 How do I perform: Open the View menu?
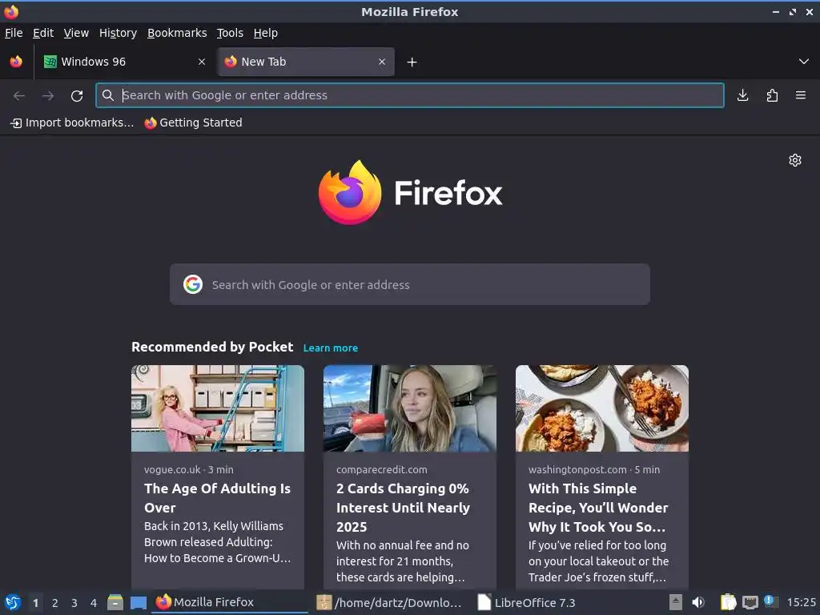coord(76,33)
